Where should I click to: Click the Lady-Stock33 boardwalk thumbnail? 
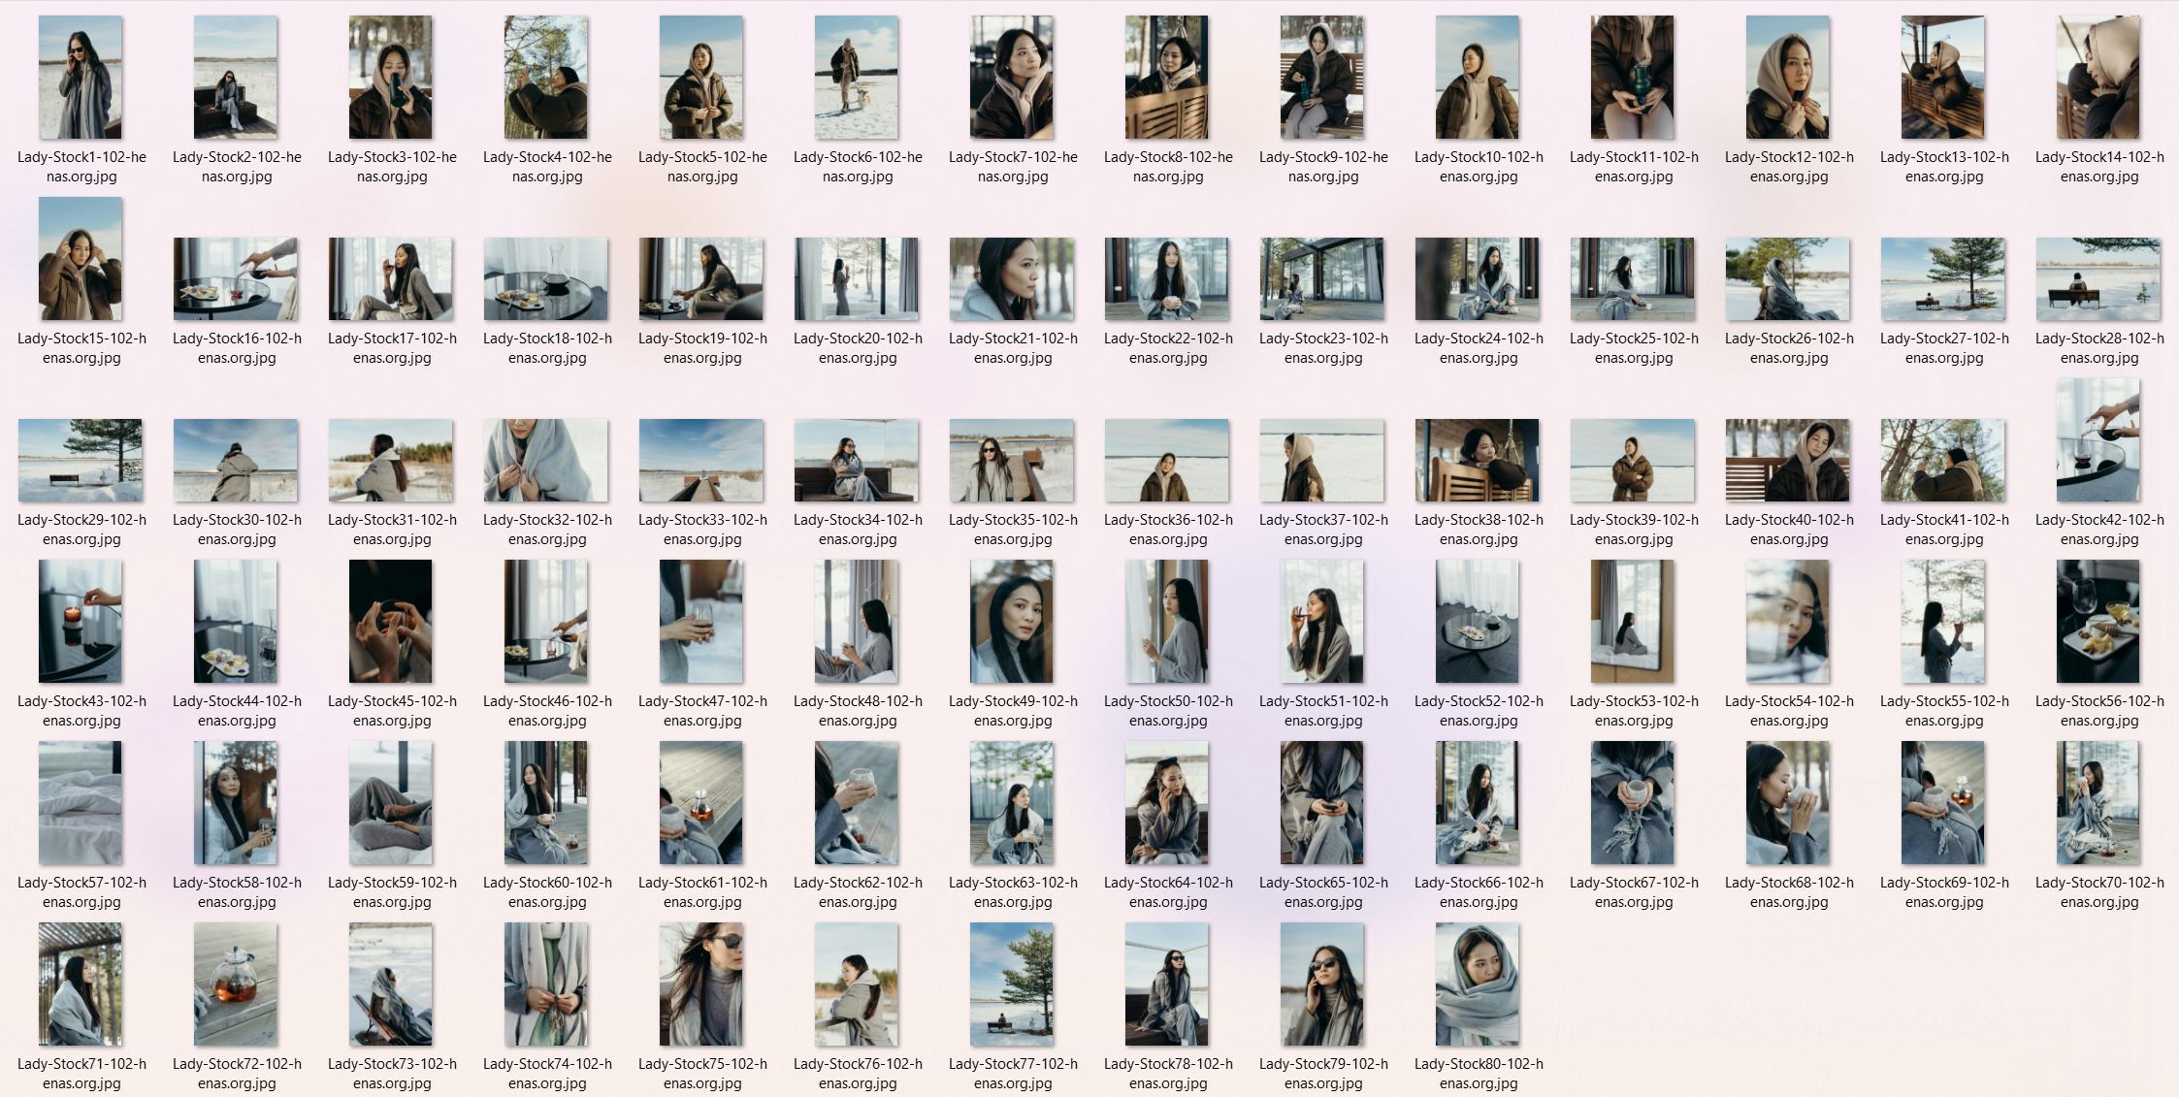click(x=701, y=460)
